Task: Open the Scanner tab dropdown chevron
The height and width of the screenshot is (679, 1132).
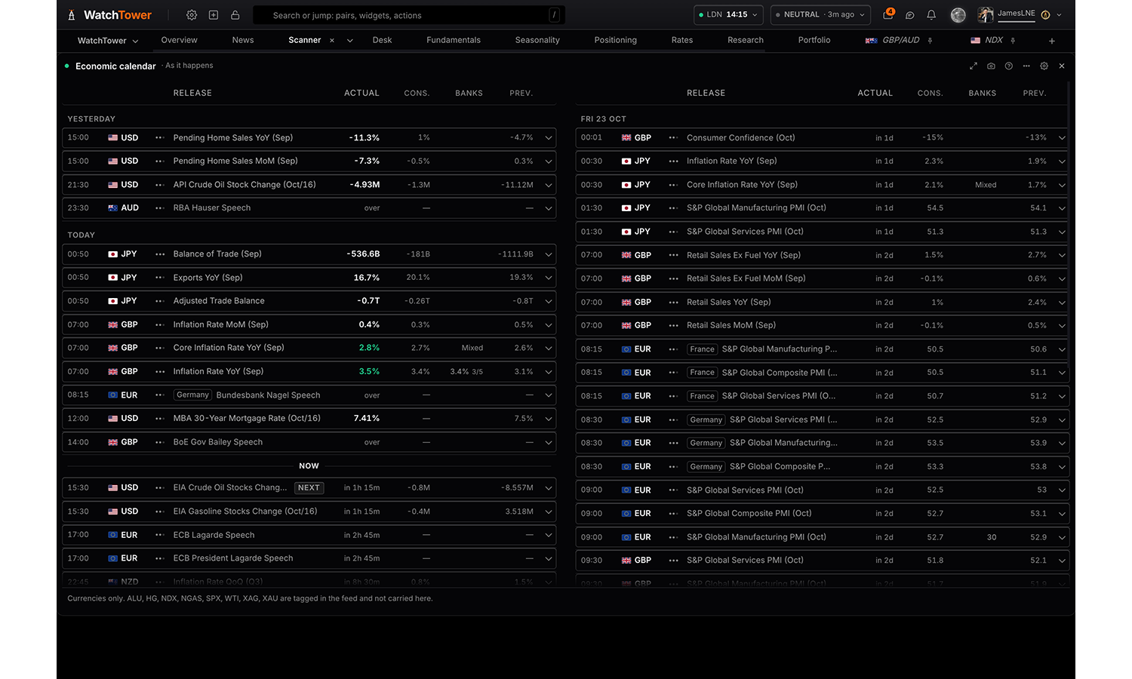Action: pyautogui.click(x=350, y=41)
